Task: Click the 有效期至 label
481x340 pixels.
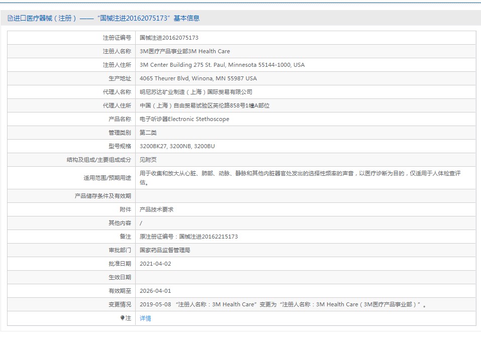Action: pos(120,291)
